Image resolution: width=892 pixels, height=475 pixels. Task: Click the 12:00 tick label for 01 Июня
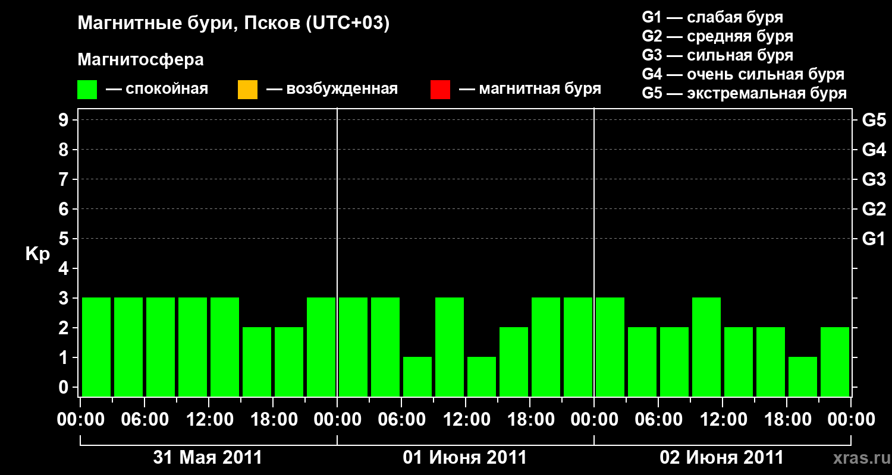(466, 420)
